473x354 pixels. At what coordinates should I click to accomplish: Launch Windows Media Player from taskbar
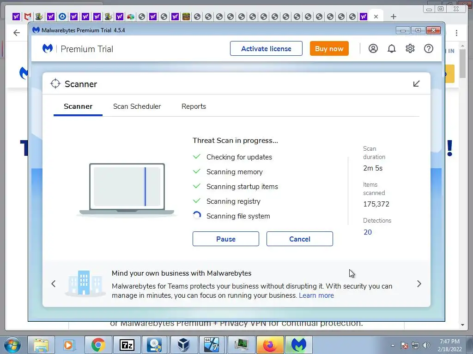pos(69,345)
